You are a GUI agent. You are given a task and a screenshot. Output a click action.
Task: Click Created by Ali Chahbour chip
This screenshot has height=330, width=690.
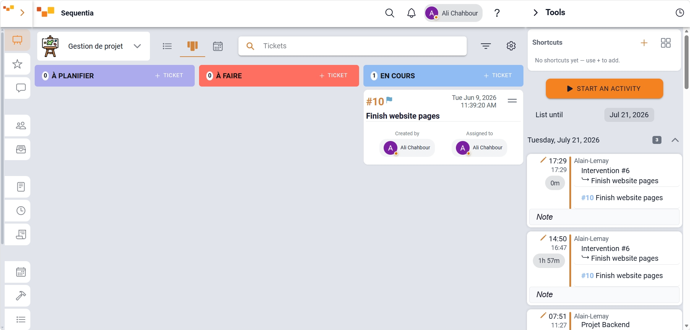click(407, 148)
